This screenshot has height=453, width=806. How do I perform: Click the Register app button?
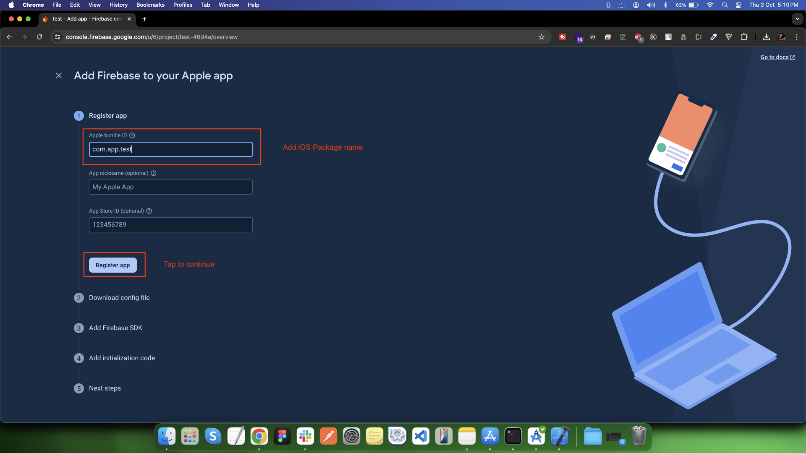tap(113, 265)
